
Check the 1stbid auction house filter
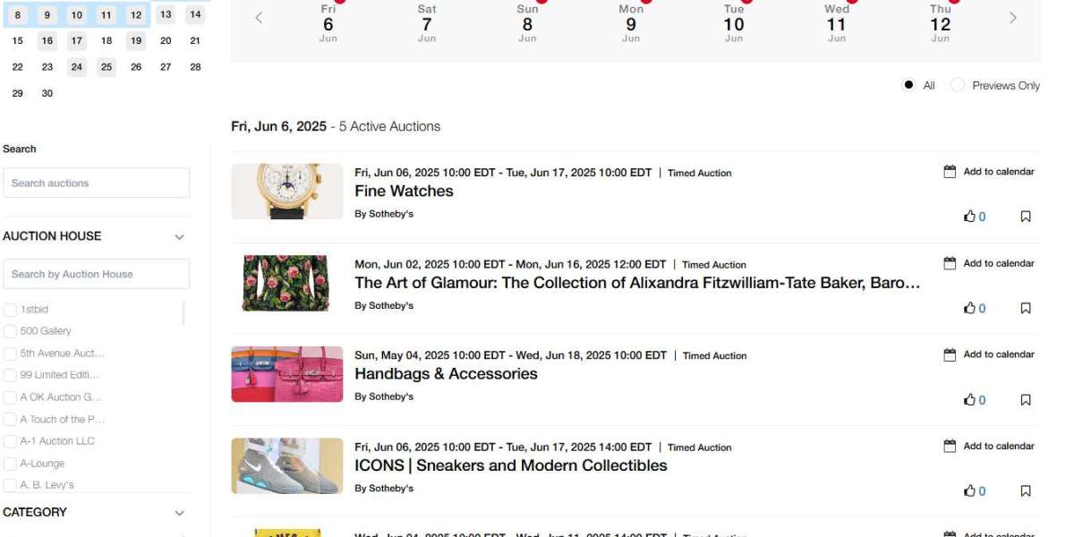[10, 310]
